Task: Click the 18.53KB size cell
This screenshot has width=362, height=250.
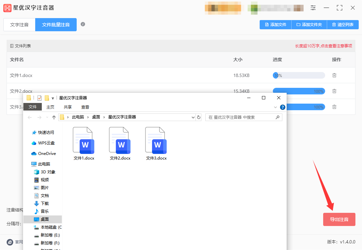Action: point(242,75)
